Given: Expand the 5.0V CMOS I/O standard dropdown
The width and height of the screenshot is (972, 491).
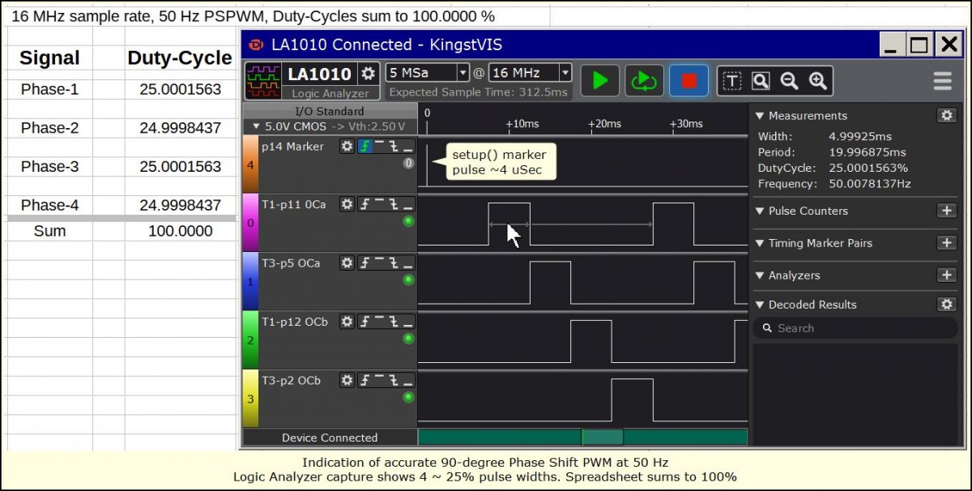Looking at the screenshot, I should pos(329,126).
